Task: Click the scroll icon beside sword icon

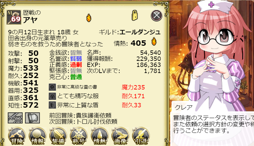Action: pos(32,118)
